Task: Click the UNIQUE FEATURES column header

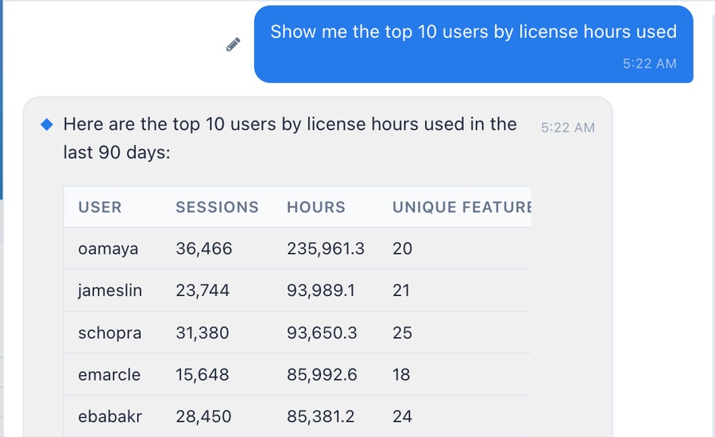Action: tap(462, 207)
